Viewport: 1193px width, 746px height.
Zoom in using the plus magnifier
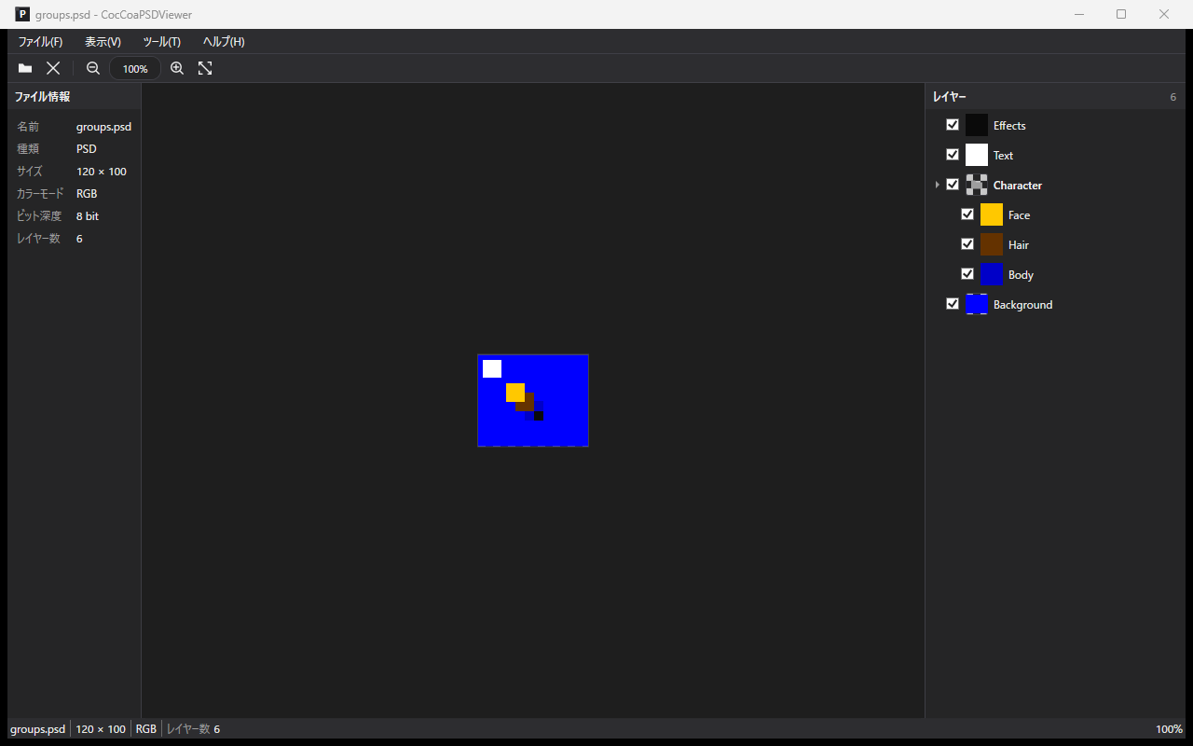(x=177, y=68)
